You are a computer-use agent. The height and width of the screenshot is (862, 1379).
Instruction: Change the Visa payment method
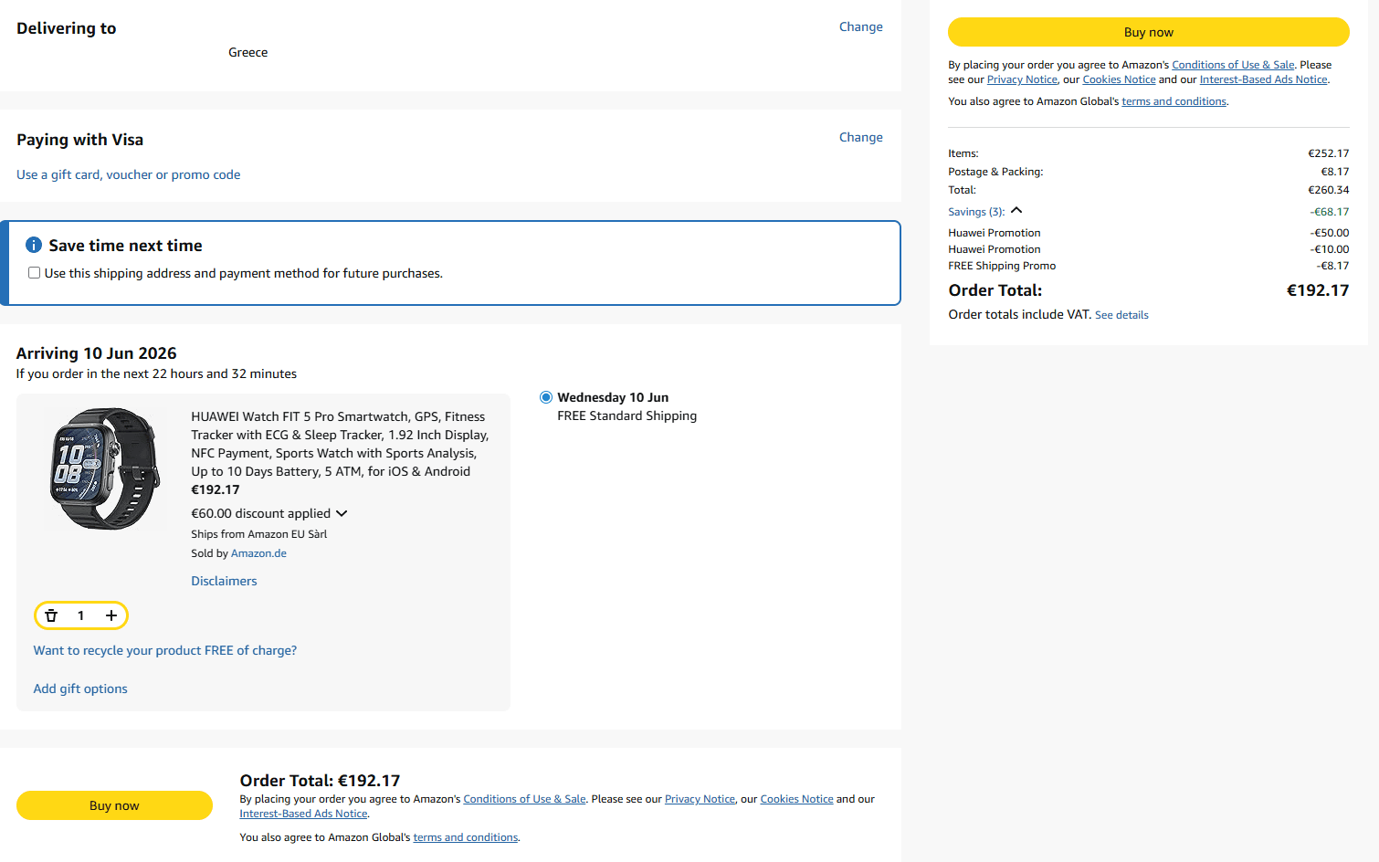click(x=860, y=137)
